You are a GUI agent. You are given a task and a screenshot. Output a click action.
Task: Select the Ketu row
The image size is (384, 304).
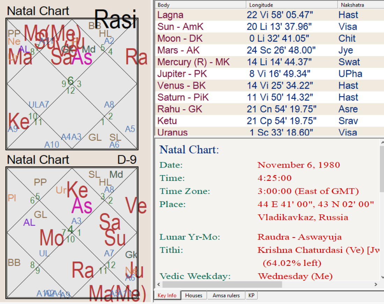[x=269, y=121]
